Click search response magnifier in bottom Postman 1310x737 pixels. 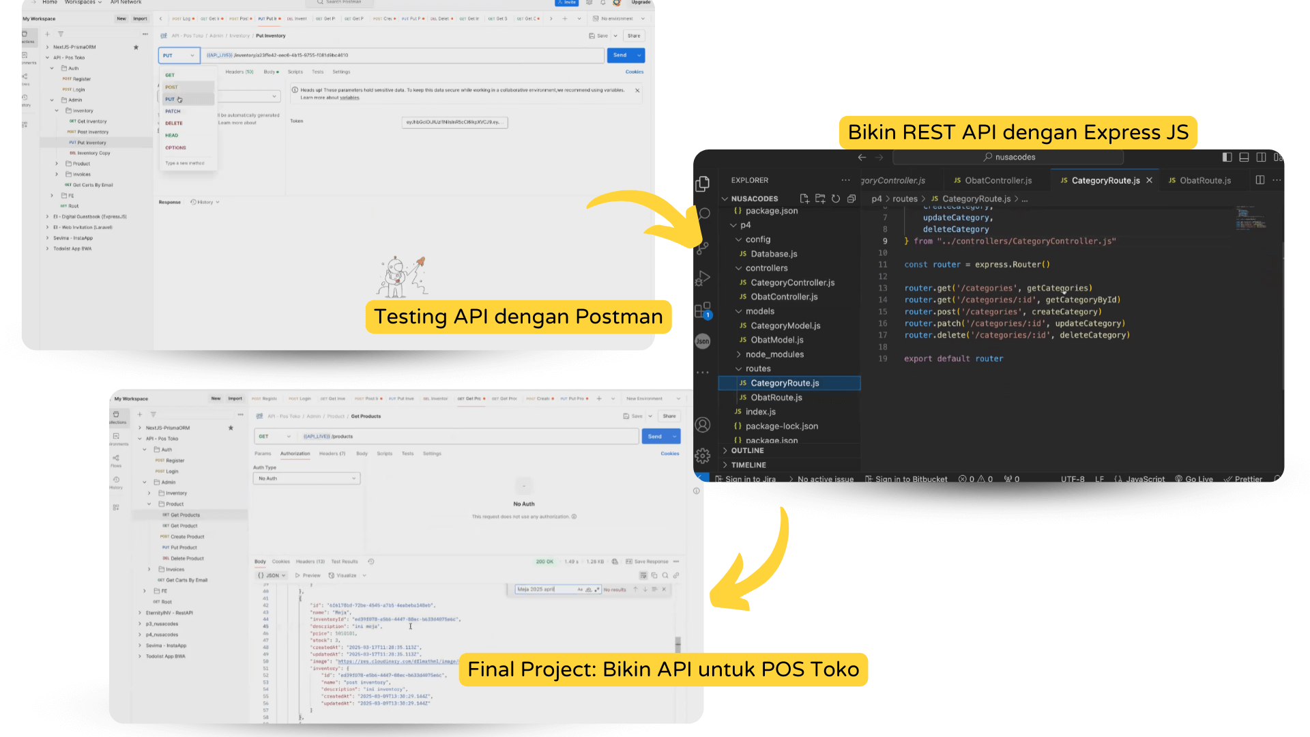pos(665,575)
